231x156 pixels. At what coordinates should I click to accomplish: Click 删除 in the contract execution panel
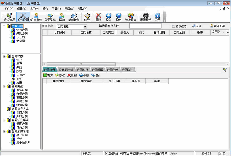(72, 75)
